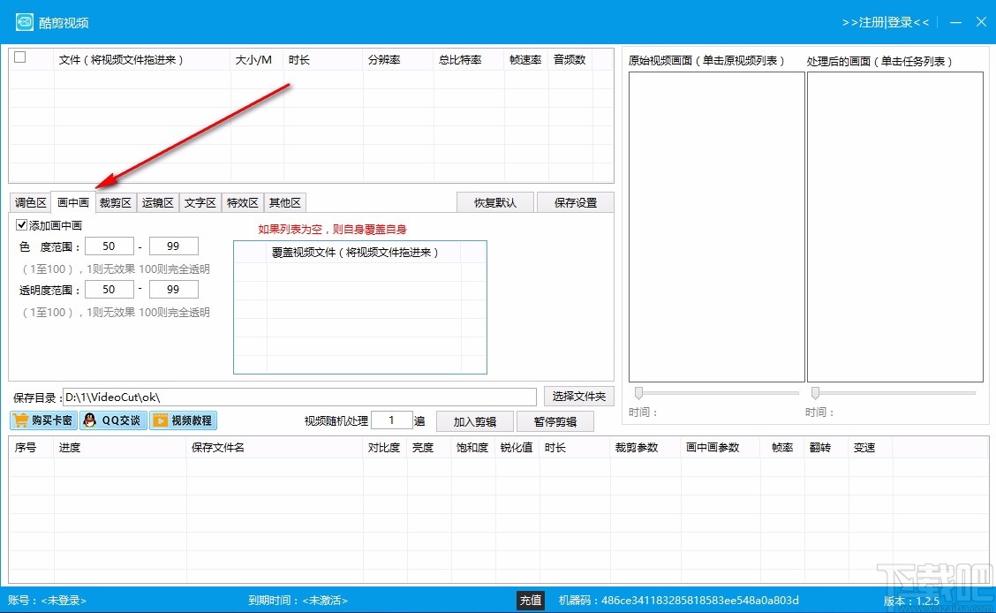This screenshot has height=613, width=996.
Task: Click the processed video time slider handle
Action: [x=815, y=392]
